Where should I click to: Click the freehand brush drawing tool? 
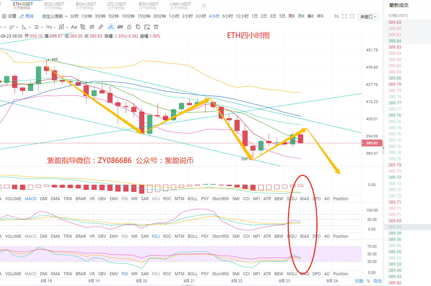111,27
